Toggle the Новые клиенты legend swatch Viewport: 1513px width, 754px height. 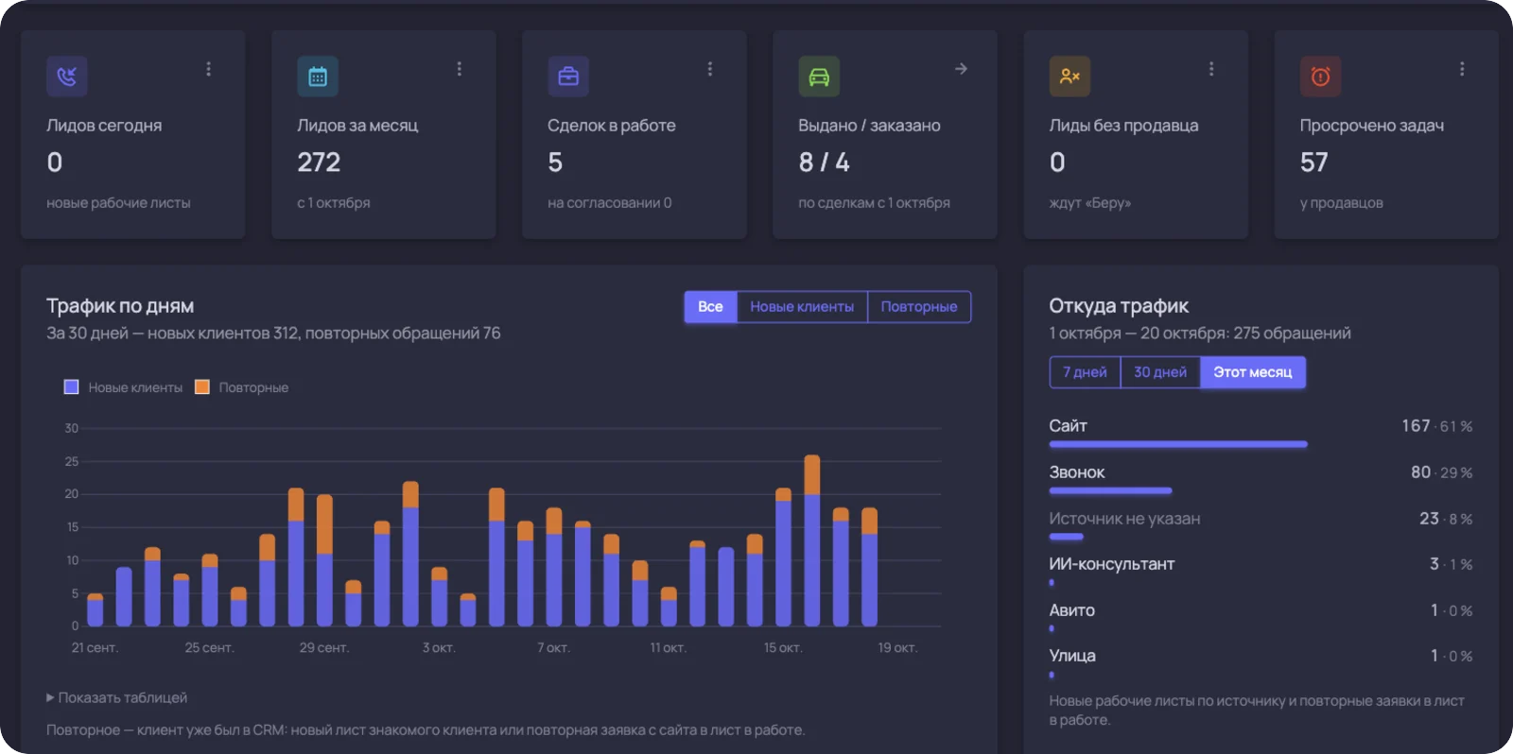pyautogui.click(x=71, y=387)
